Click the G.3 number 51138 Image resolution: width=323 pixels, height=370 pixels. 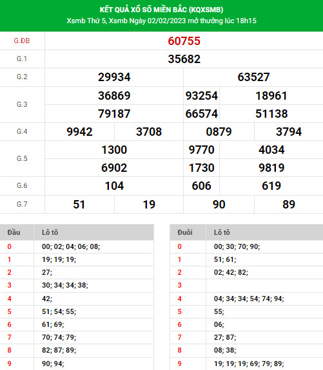(x=271, y=114)
